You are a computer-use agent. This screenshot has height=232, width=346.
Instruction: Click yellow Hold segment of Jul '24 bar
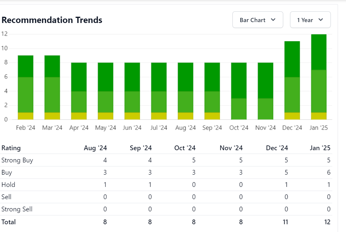[159, 116]
